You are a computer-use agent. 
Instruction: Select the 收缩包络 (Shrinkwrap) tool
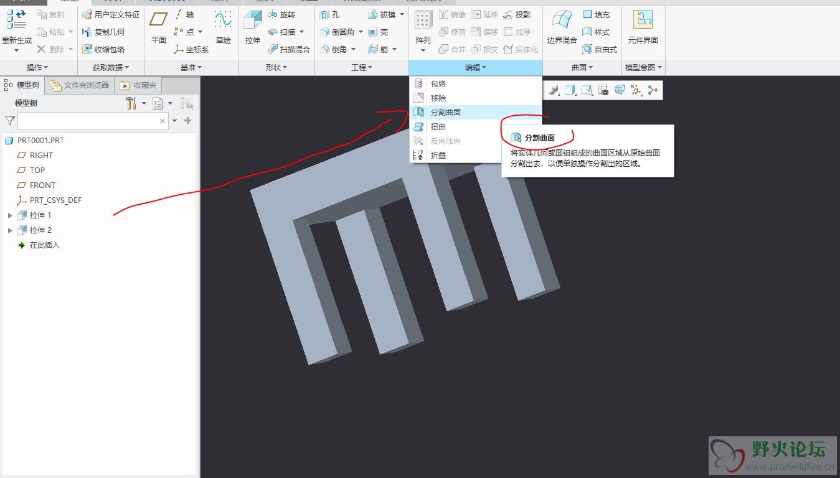103,49
